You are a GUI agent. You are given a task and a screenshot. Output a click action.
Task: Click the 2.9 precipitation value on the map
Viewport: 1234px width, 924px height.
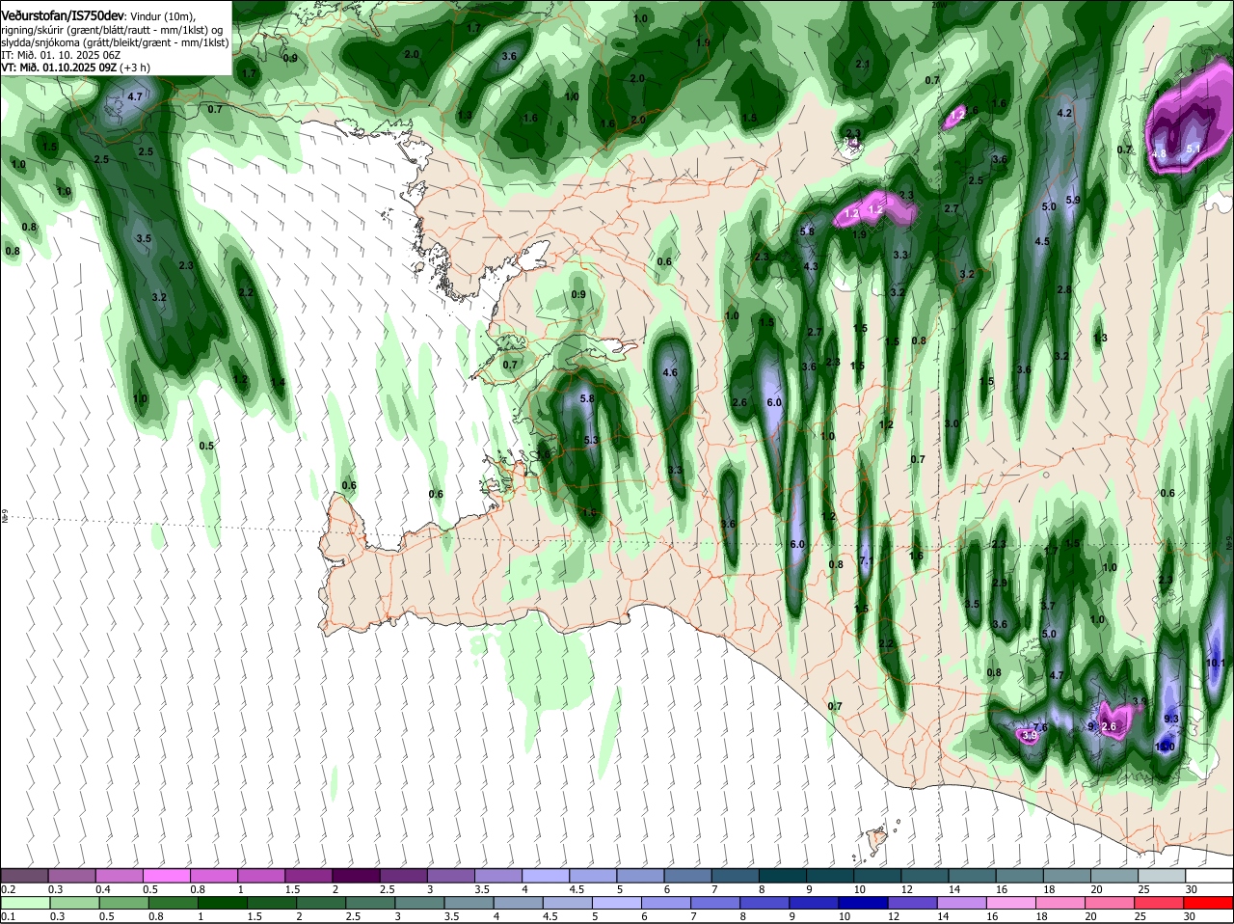tap(1000, 583)
